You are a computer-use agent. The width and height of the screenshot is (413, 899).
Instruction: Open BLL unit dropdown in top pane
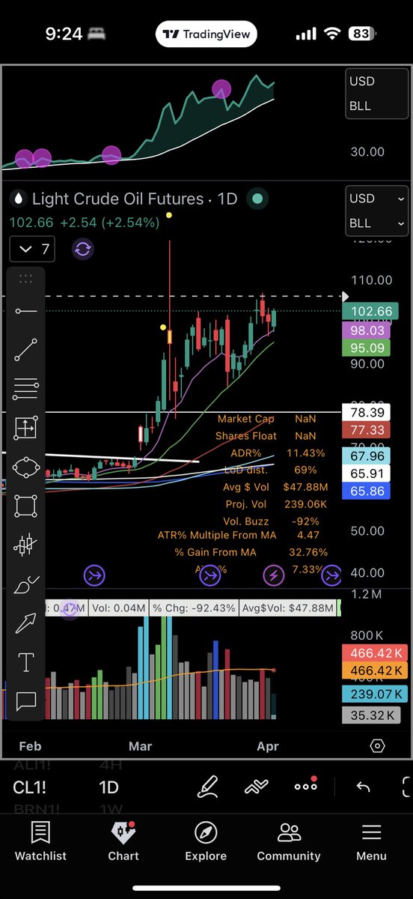tap(376, 106)
